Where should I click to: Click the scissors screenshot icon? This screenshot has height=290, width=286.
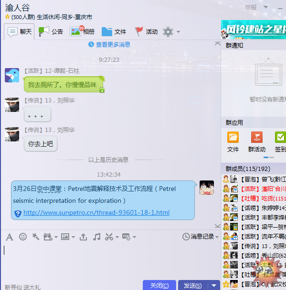[109, 237]
